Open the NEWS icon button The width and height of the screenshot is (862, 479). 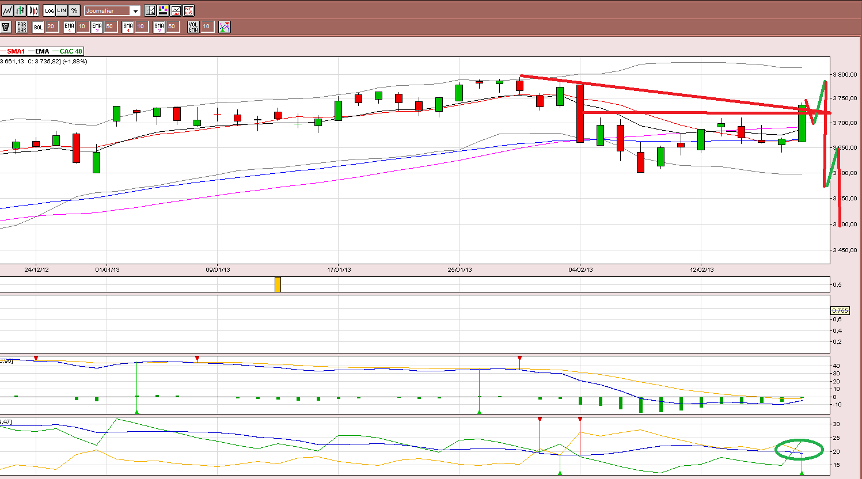click(x=188, y=10)
